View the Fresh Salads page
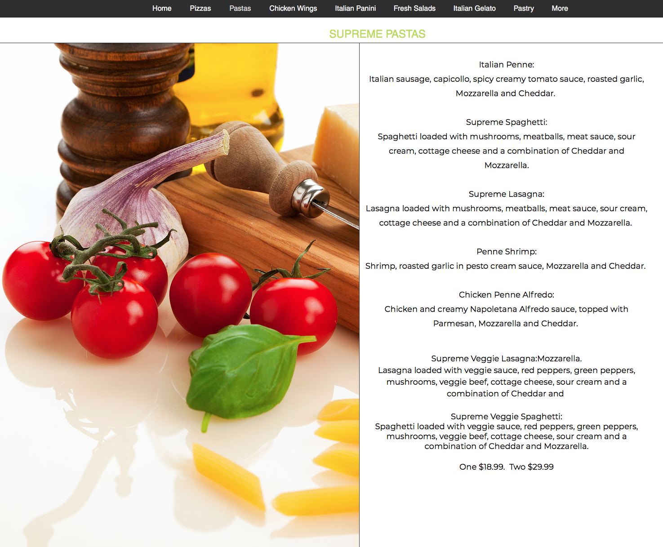This screenshot has height=547, width=663. (x=414, y=9)
